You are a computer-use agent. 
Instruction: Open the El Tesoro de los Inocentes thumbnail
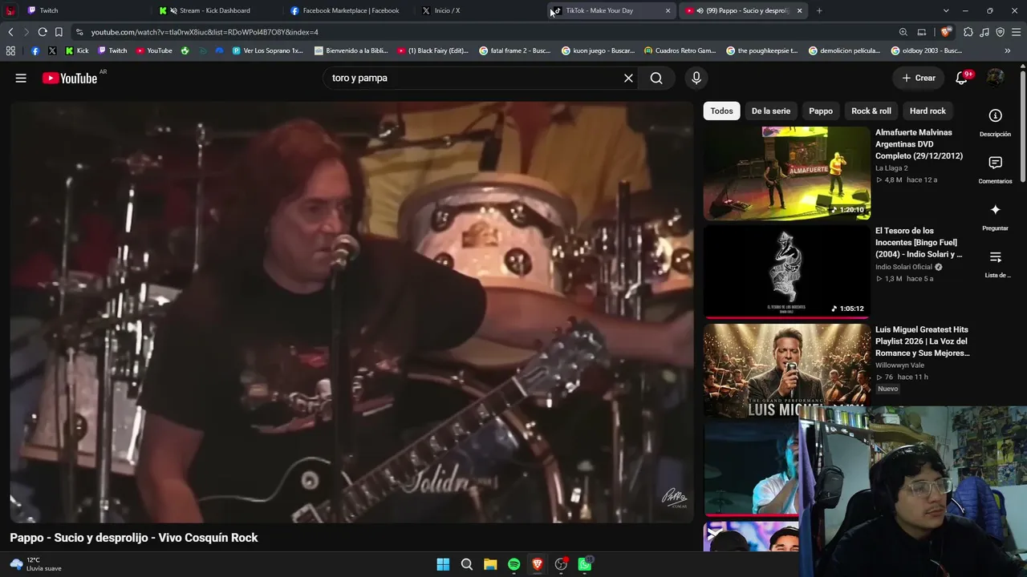coord(786,272)
